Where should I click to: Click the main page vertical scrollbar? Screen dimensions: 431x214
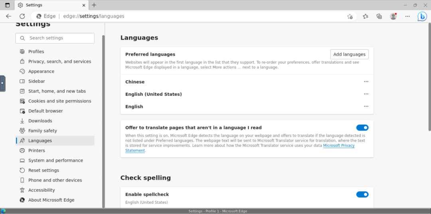pyautogui.click(x=430, y=77)
